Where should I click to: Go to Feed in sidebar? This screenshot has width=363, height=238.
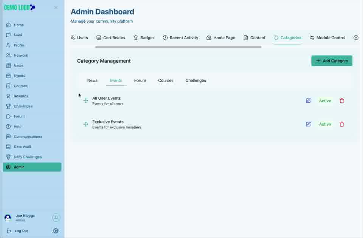click(32, 35)
